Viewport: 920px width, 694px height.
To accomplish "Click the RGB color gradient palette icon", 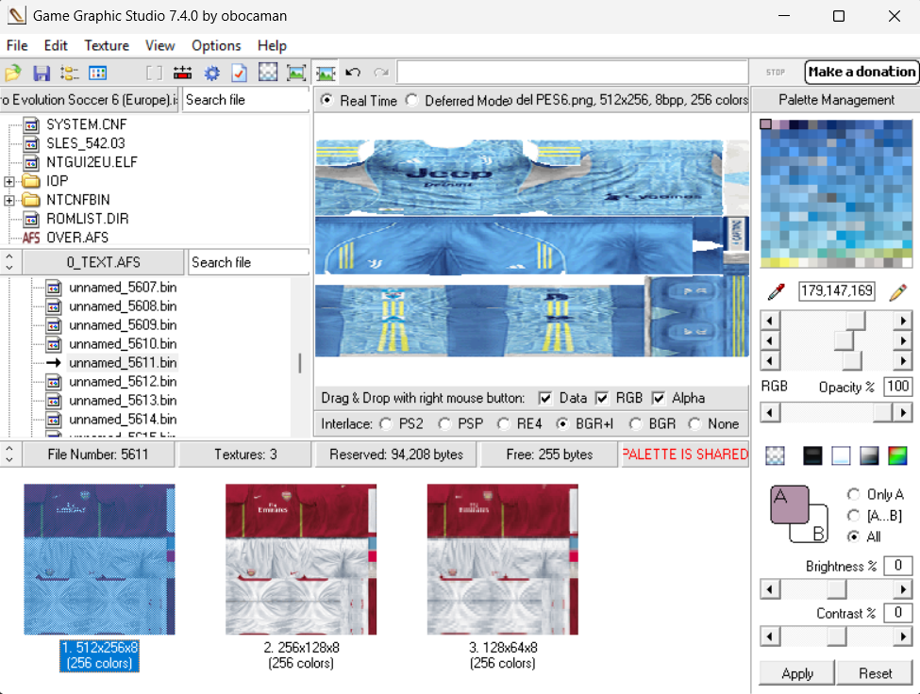I will click(x=897, y=455).
